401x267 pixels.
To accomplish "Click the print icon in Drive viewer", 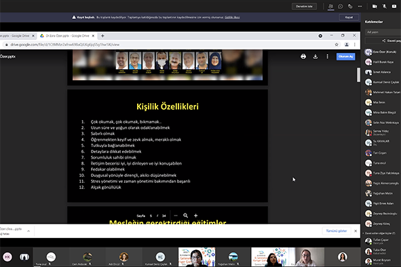I will pos(303,56).
